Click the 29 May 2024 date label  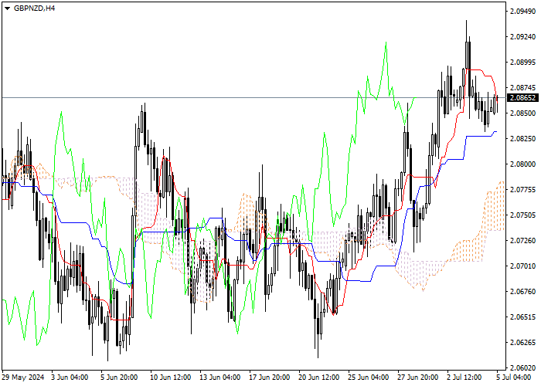tap(23, 378)
